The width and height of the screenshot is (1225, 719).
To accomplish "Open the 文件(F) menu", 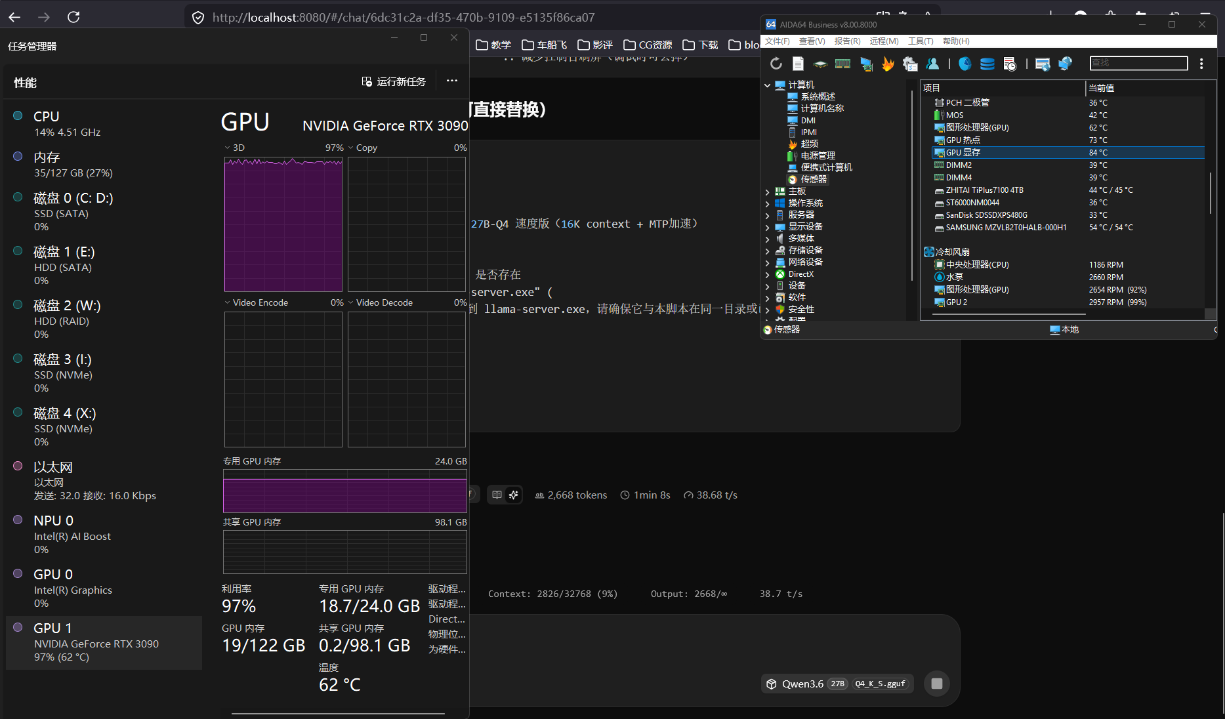I will tap(778, 41).
